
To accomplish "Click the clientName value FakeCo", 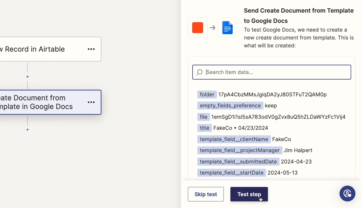I will (x=282, y=139).
